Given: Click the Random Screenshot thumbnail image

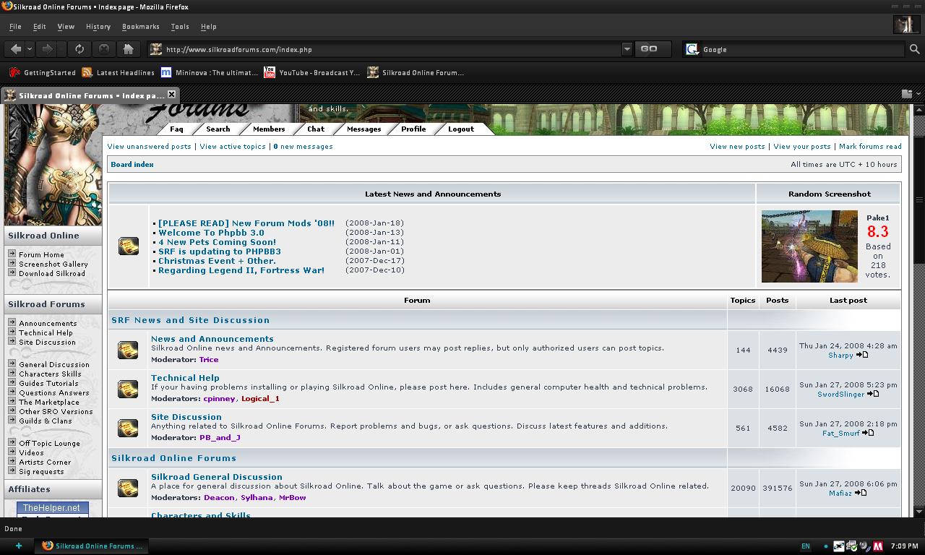Looking at the screenshot, I should (x=809, y=246).
